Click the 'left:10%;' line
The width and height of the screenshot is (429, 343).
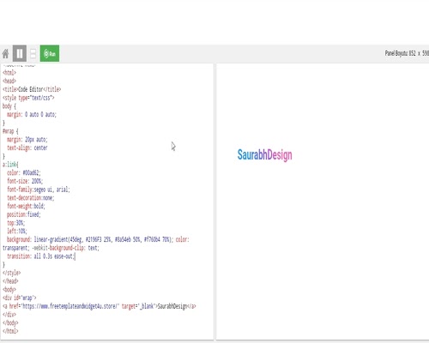pyautogui.click(x=17, y=231)
